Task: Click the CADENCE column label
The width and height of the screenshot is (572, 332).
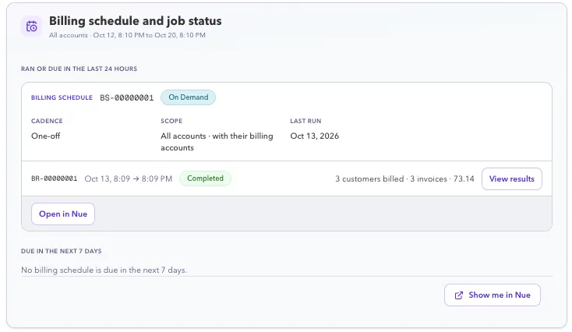Action: (x=47, y=121)
